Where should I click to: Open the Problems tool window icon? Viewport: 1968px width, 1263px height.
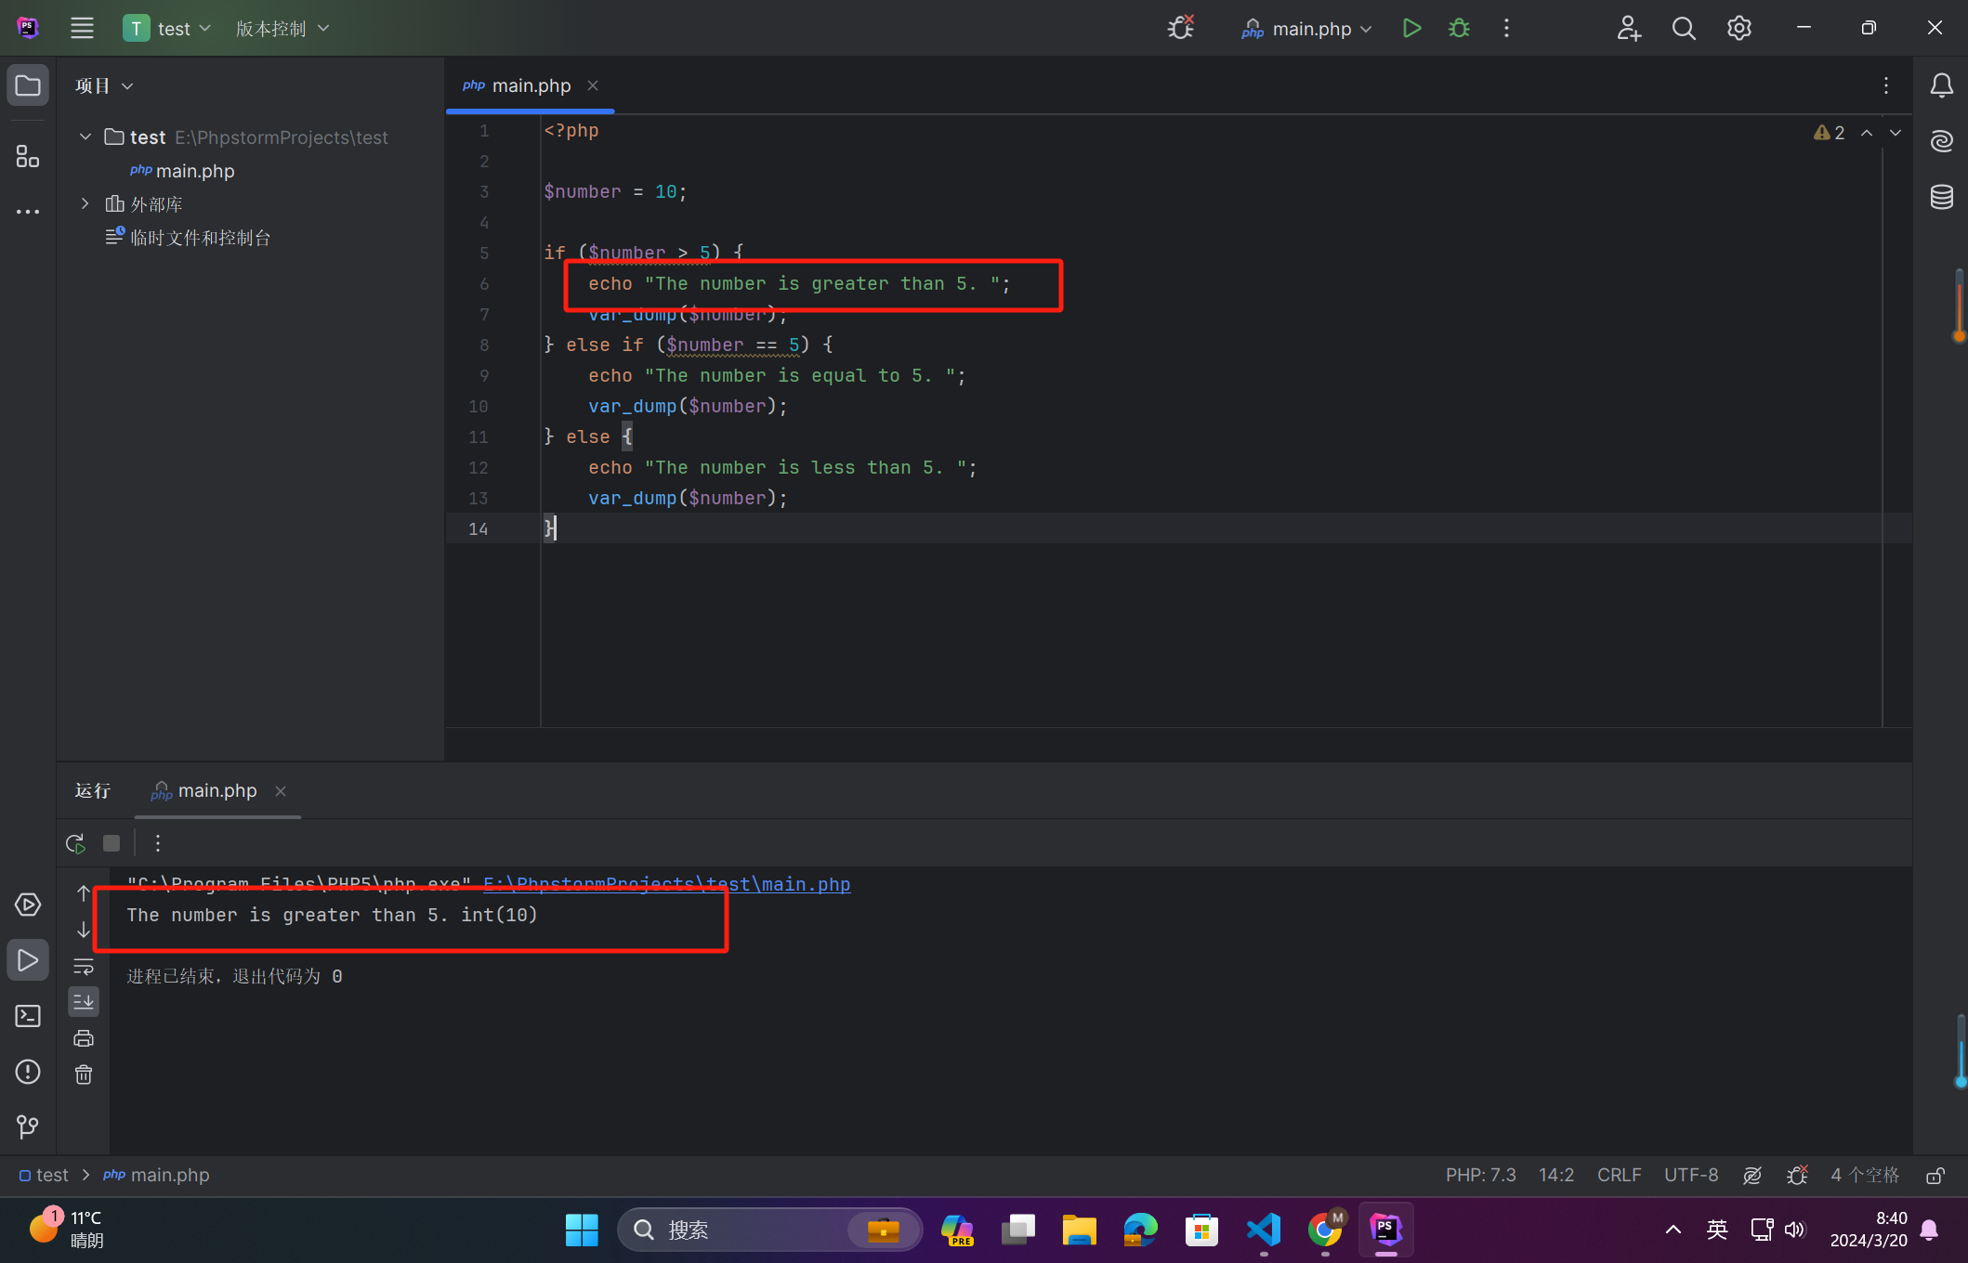click(28, 1072)
